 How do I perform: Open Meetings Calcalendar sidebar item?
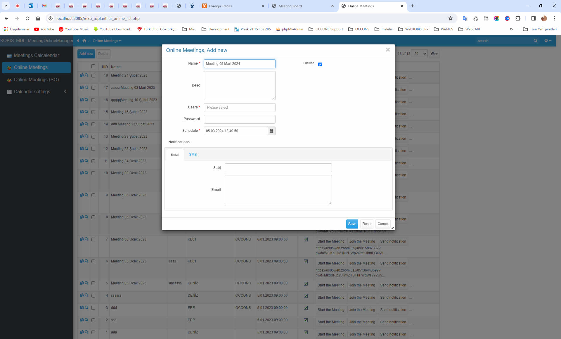click(37, 56)
